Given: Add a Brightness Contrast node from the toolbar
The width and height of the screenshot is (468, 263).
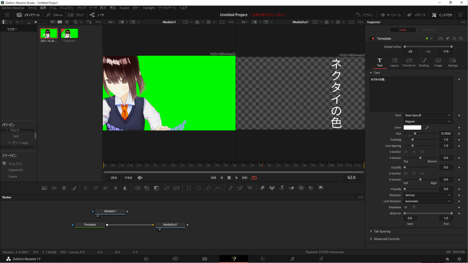Looking at the screenshot, I should [116, 188].
